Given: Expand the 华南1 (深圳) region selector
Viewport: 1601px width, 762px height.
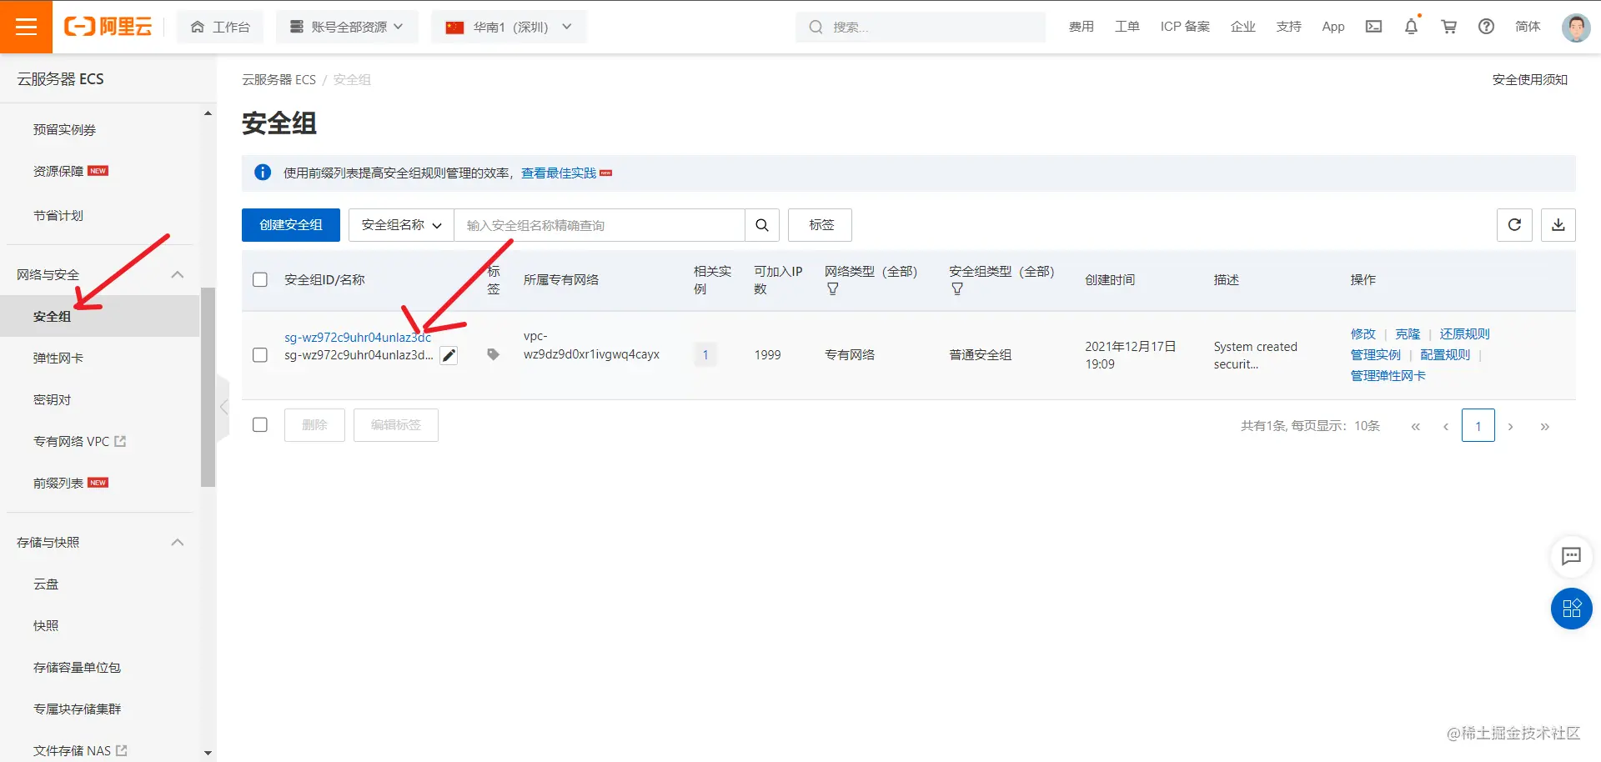Looking at the screenshot, I should tap(509, 27).
